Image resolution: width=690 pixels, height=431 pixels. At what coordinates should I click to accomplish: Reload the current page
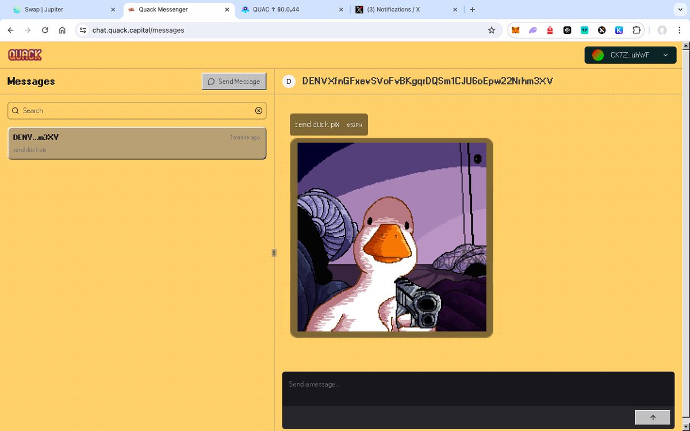[45, 30]
